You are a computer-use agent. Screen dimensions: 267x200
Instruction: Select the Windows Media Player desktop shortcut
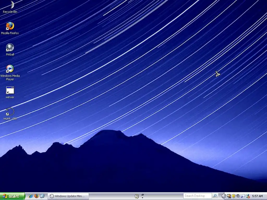[10, 73]
